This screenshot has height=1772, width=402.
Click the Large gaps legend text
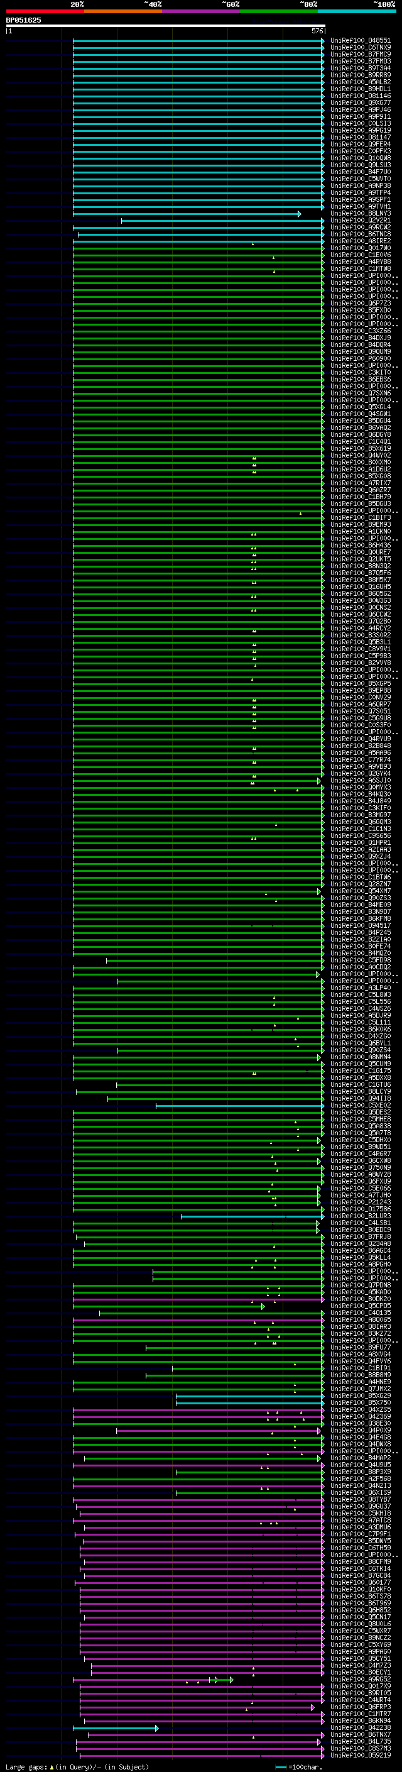(x=27, y=1766)
